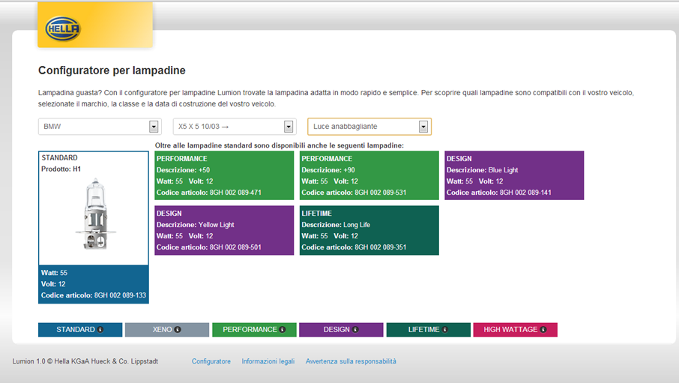The image size is (679, 383).
Task: Open the Configuratore footer link
Action: [x=211, y=361]
